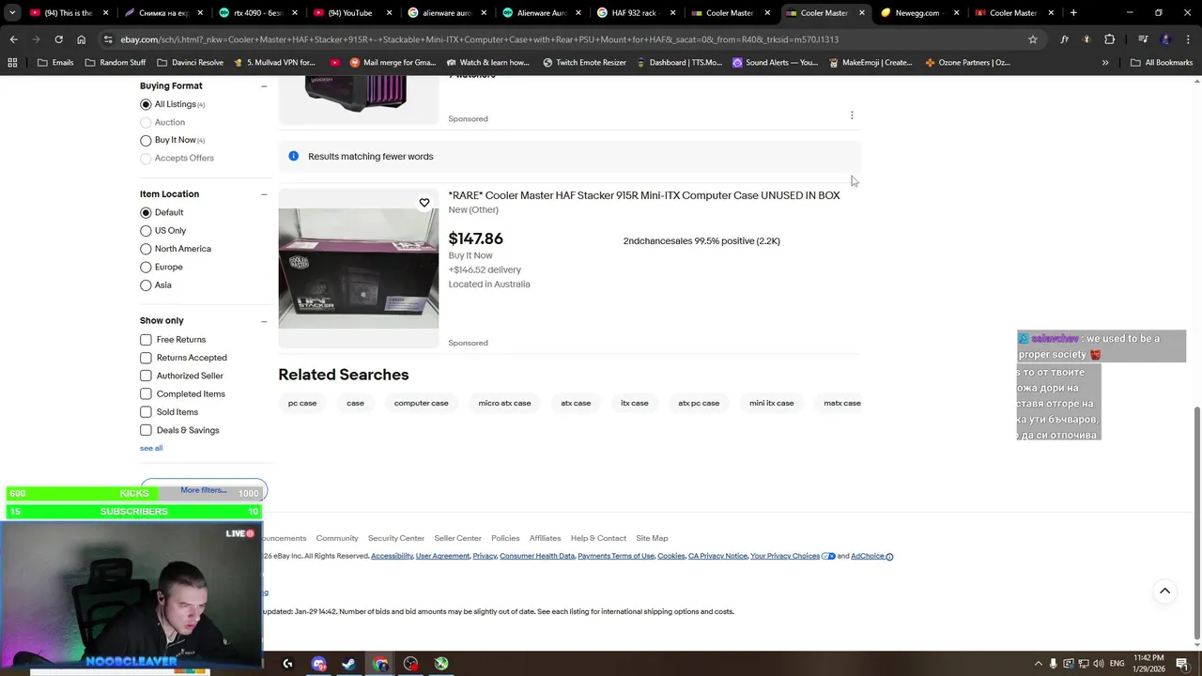This screenshot has width=1202, height=676.
Task: Click the info icon beside Results matching fewer words
Action: click(293, 156)
